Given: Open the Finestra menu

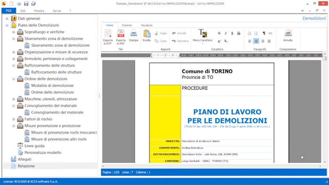Looking at the screenshot, I should click(39, 11).
